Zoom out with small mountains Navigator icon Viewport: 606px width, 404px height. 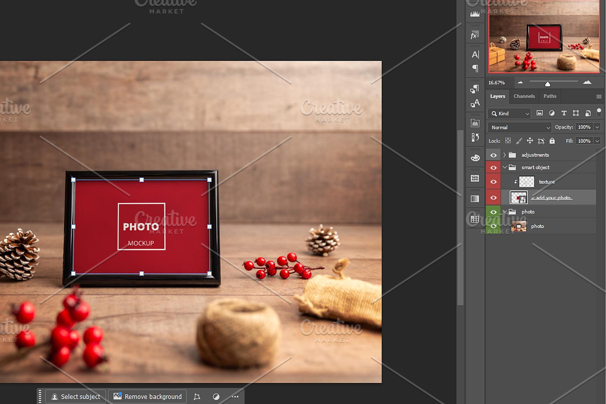click(x=521, y=82)
